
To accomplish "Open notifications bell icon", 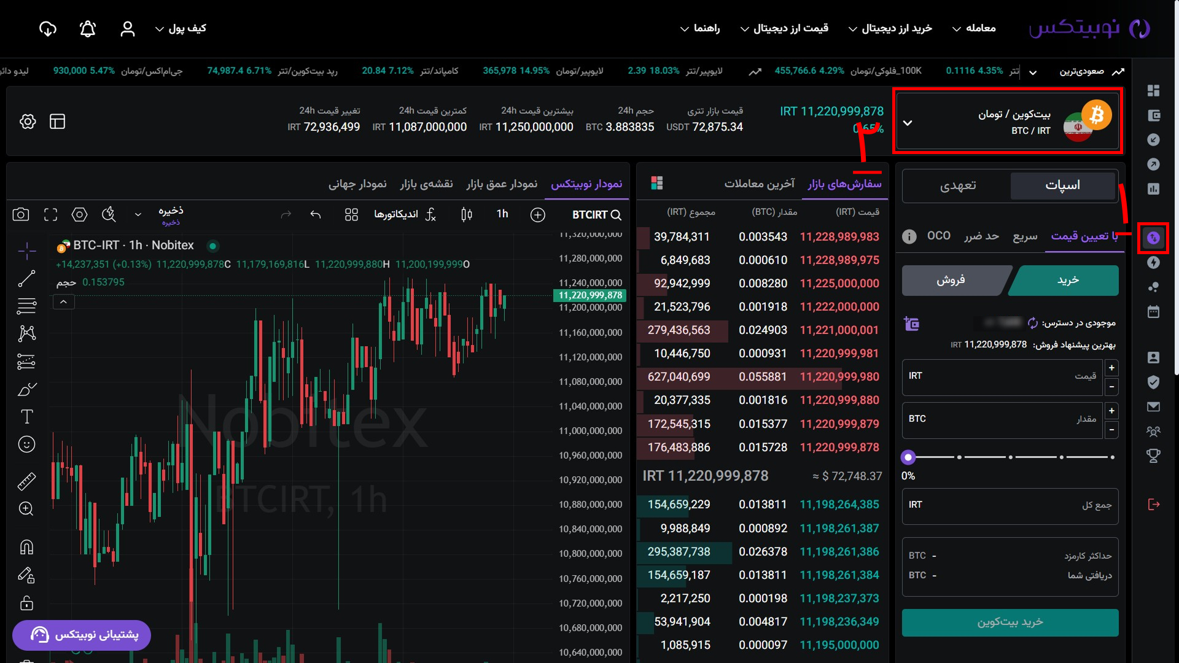I will point(88,29).
